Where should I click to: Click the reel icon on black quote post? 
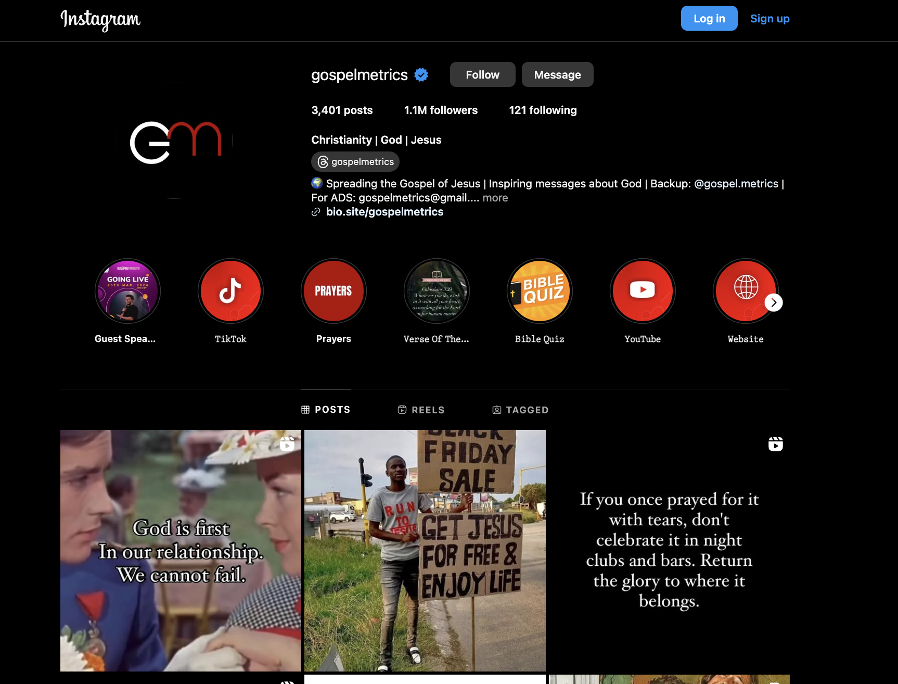coord(775,444)
